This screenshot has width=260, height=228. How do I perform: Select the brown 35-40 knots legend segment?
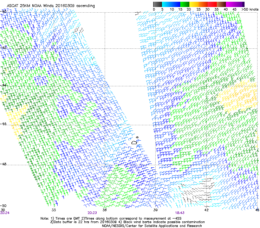(221, 4)
